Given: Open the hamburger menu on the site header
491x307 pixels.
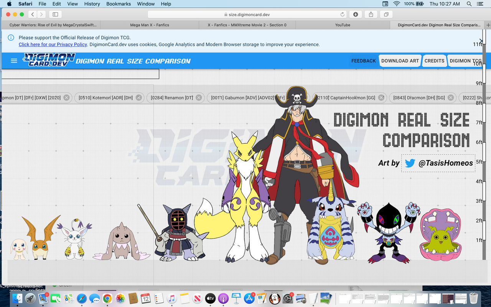Looking at the screenshot, I should coord(14,61).
